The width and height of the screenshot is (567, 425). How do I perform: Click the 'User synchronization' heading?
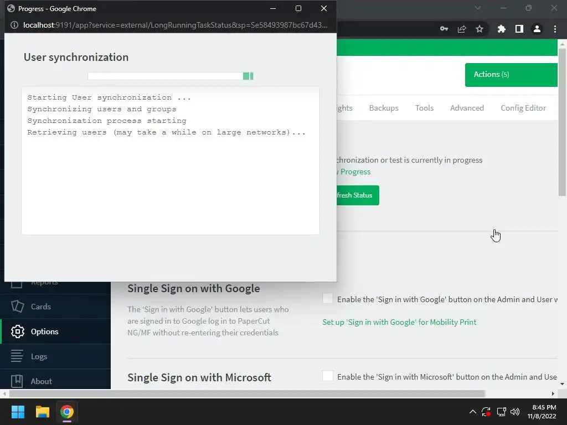76,57
